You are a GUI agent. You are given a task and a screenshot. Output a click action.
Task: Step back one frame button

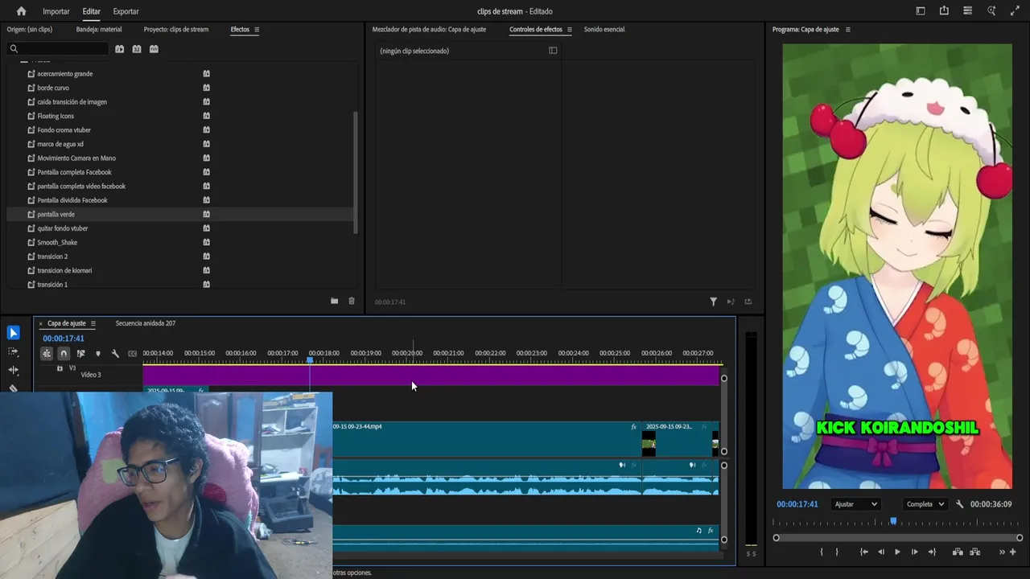(880, 552)
